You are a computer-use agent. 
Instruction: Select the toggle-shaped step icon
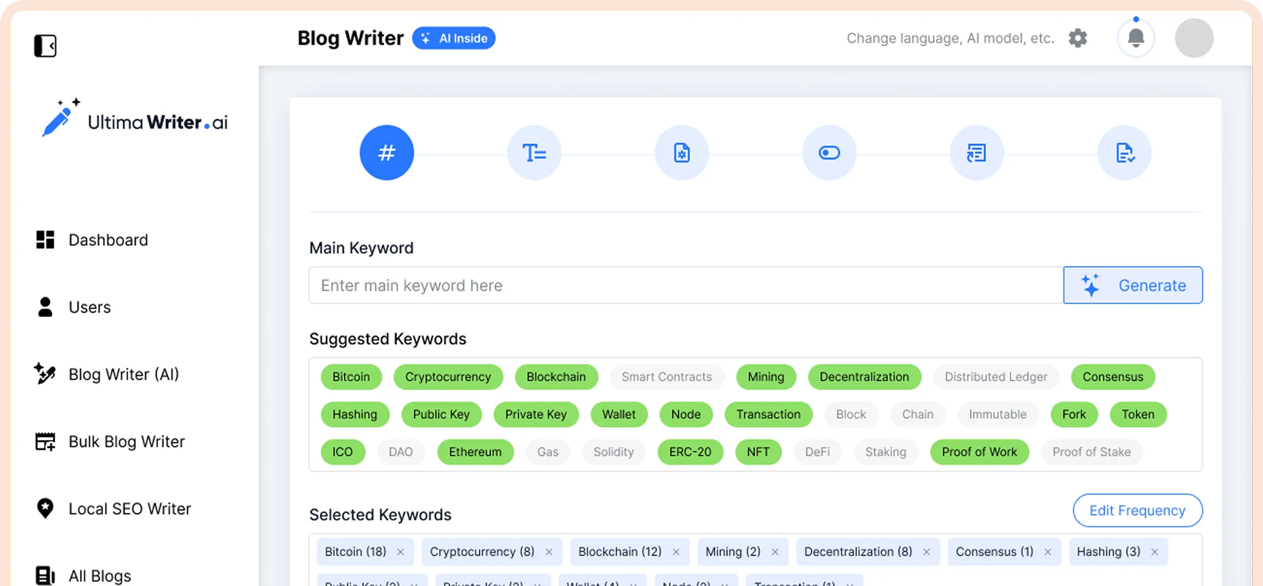[829, 153]
